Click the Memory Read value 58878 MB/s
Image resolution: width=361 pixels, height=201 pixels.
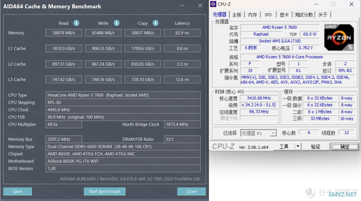[64, 33]
